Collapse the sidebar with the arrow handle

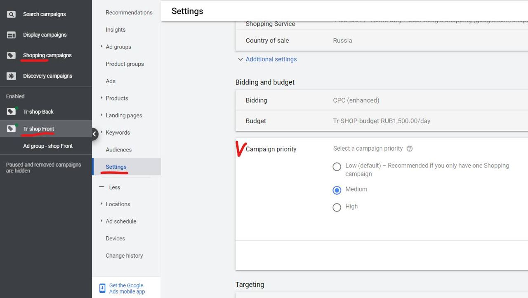(x=94, y=134)
